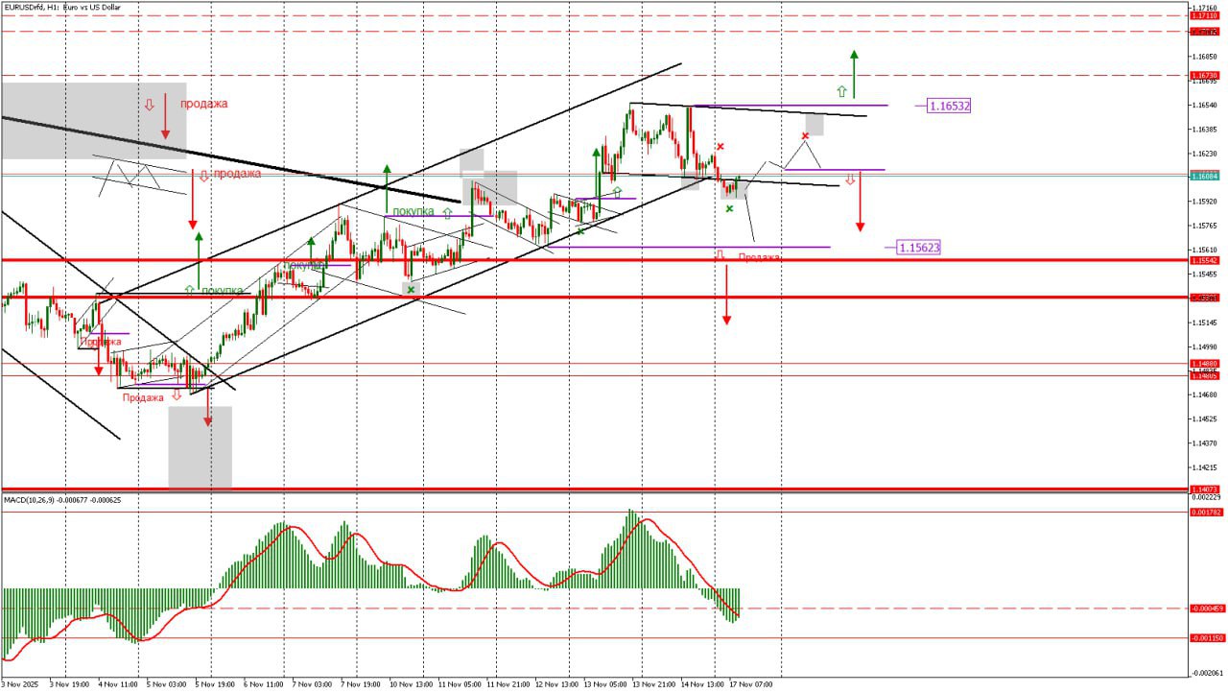This screenshot has height=693, width=1228.
Task: Click the red 1.14073 price axis tag
Action: click(1204, 490)
